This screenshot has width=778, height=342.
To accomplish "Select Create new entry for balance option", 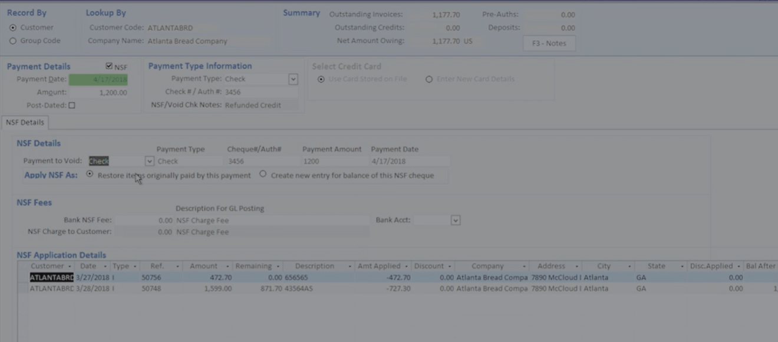I will [x=263, y=175].
